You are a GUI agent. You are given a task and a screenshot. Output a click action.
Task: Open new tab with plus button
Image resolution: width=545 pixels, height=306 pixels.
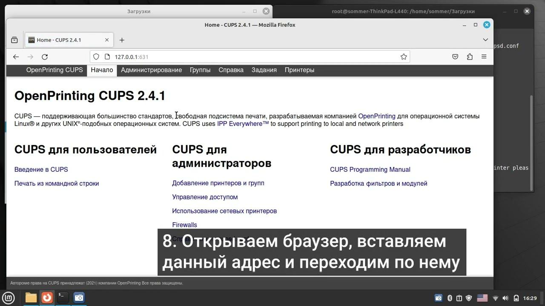122,40
